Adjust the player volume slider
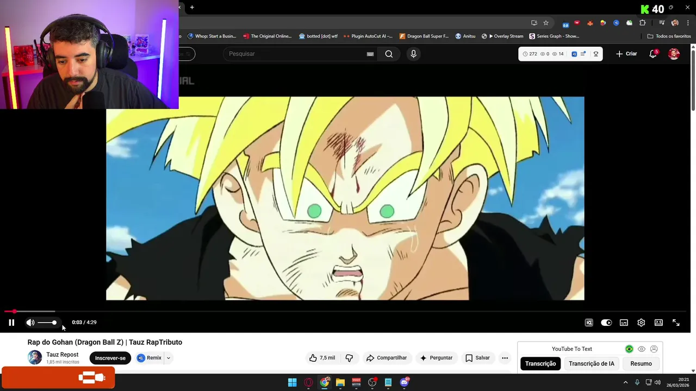This screenshot has height=391, width=696. click(x=47, y=323)
